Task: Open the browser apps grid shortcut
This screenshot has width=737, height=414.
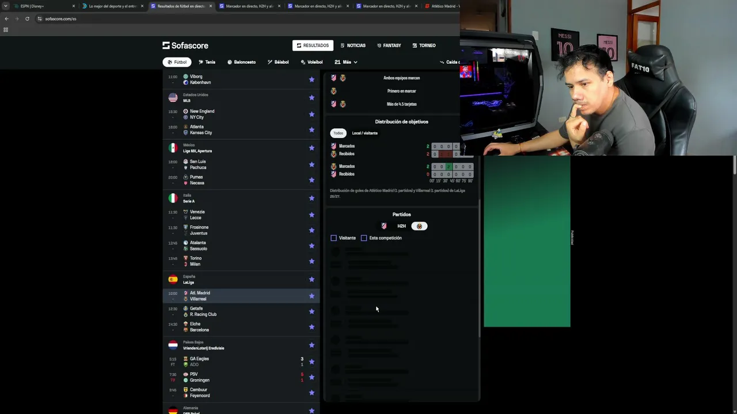Action: 6,30
